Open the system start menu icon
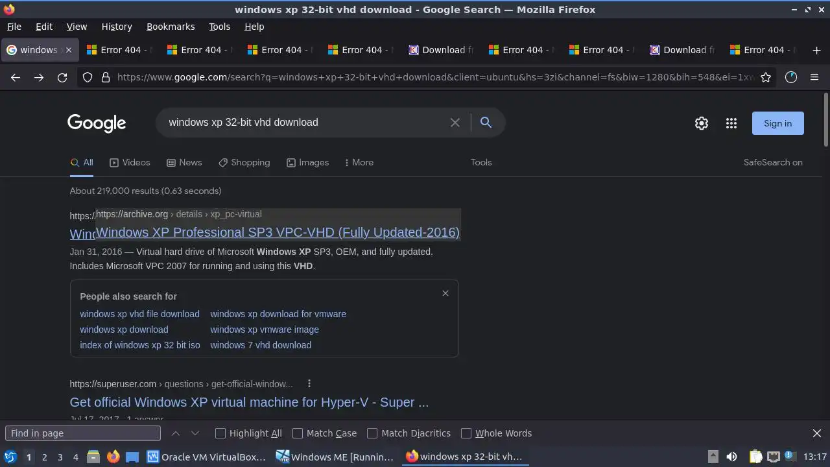This screenshot has width=830, height=467. click(10, 457)
